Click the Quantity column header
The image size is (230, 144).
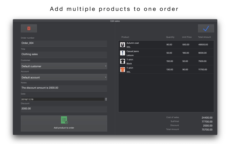(x=170, y=37)
